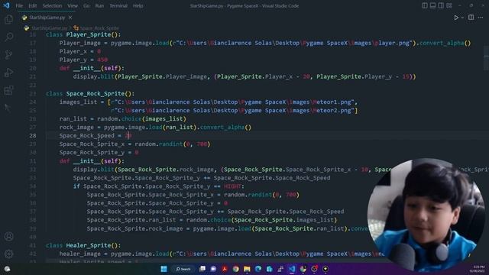Click the taskbar Search box
The height and width of the screenshot is (275, 489).
tap(183, 269)
